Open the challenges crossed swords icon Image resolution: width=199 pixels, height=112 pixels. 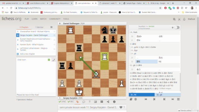pos(179,19)
